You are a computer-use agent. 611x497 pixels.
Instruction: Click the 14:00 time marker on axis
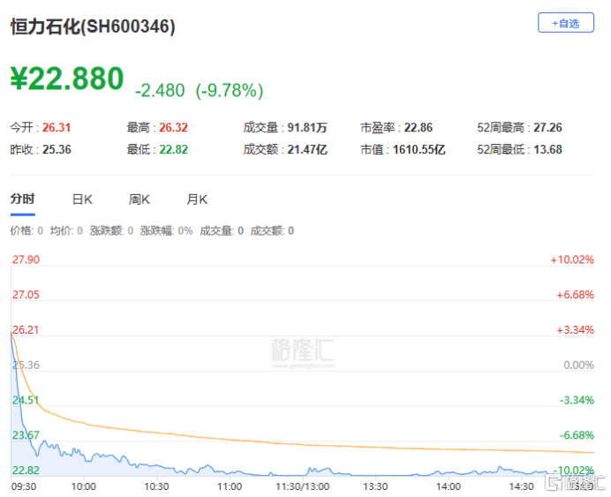click(449, 486)
